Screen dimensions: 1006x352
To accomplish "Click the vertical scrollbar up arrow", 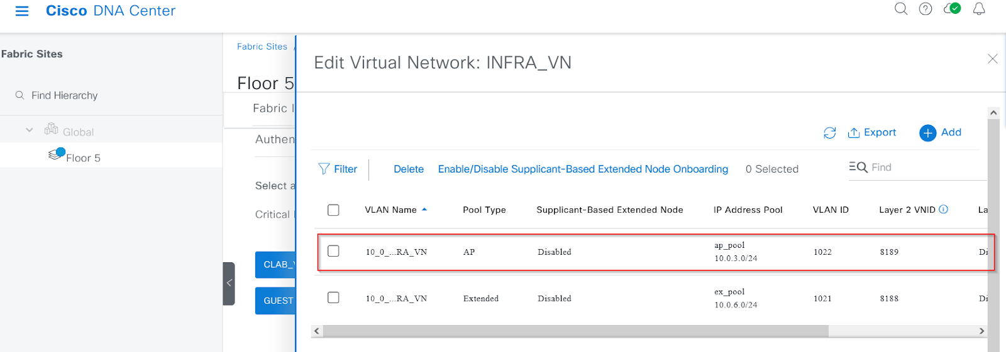I will [x=993, y=113].
